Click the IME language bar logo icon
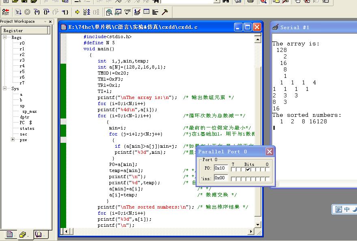 (339, 209)
